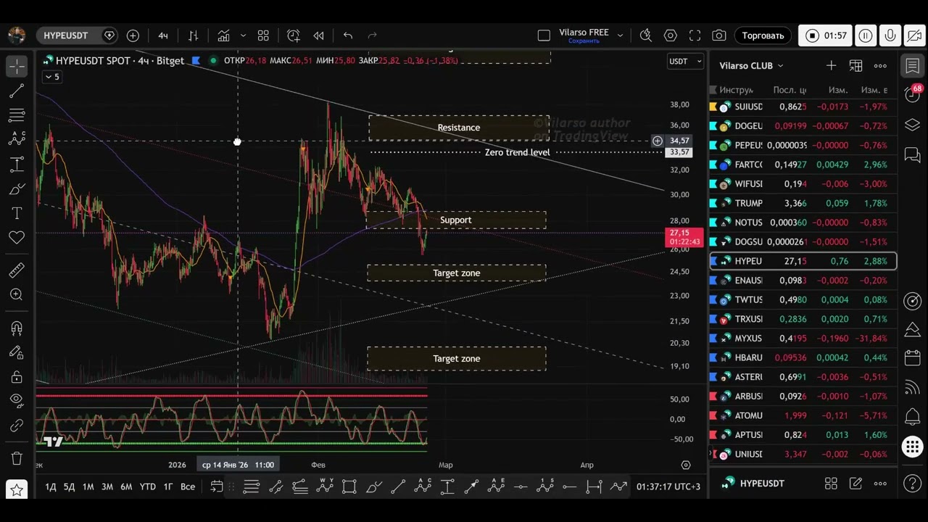Open the chat bubbles icon in right sidebar
The width and height of the screenshot is (928, 522).
(912, 154)
